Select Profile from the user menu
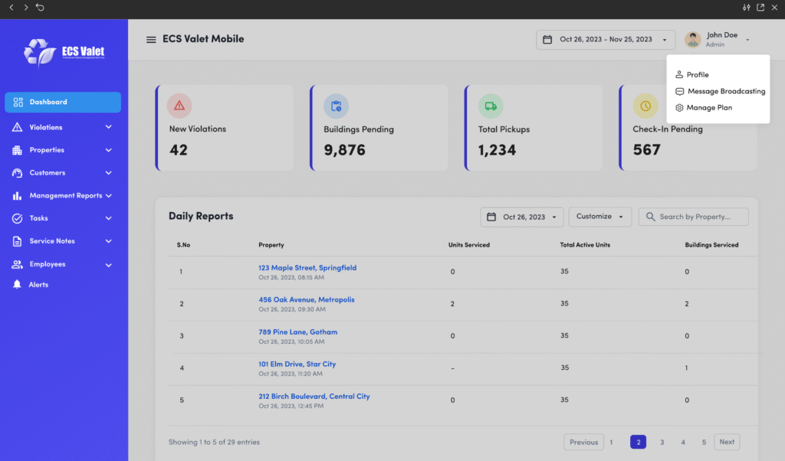The image size is (785, 461). tap(697, 75)
